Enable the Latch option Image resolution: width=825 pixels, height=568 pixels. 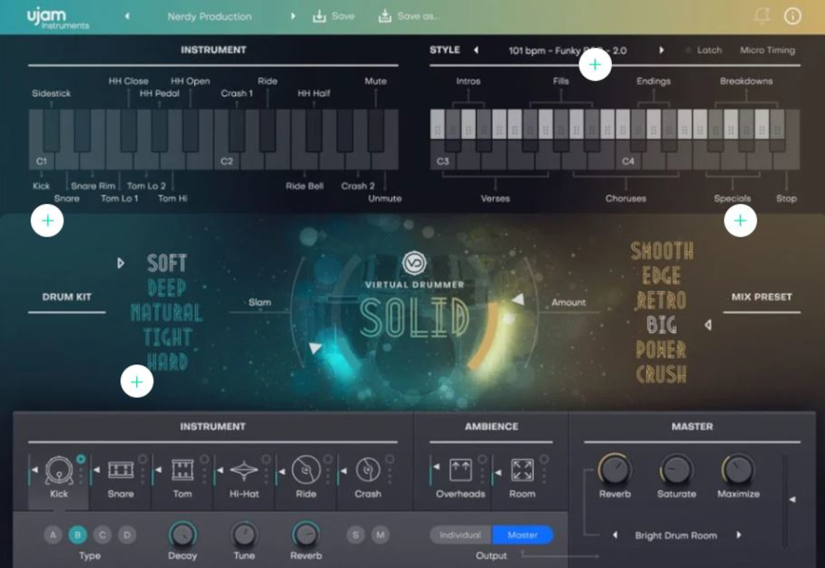point(704,50)
